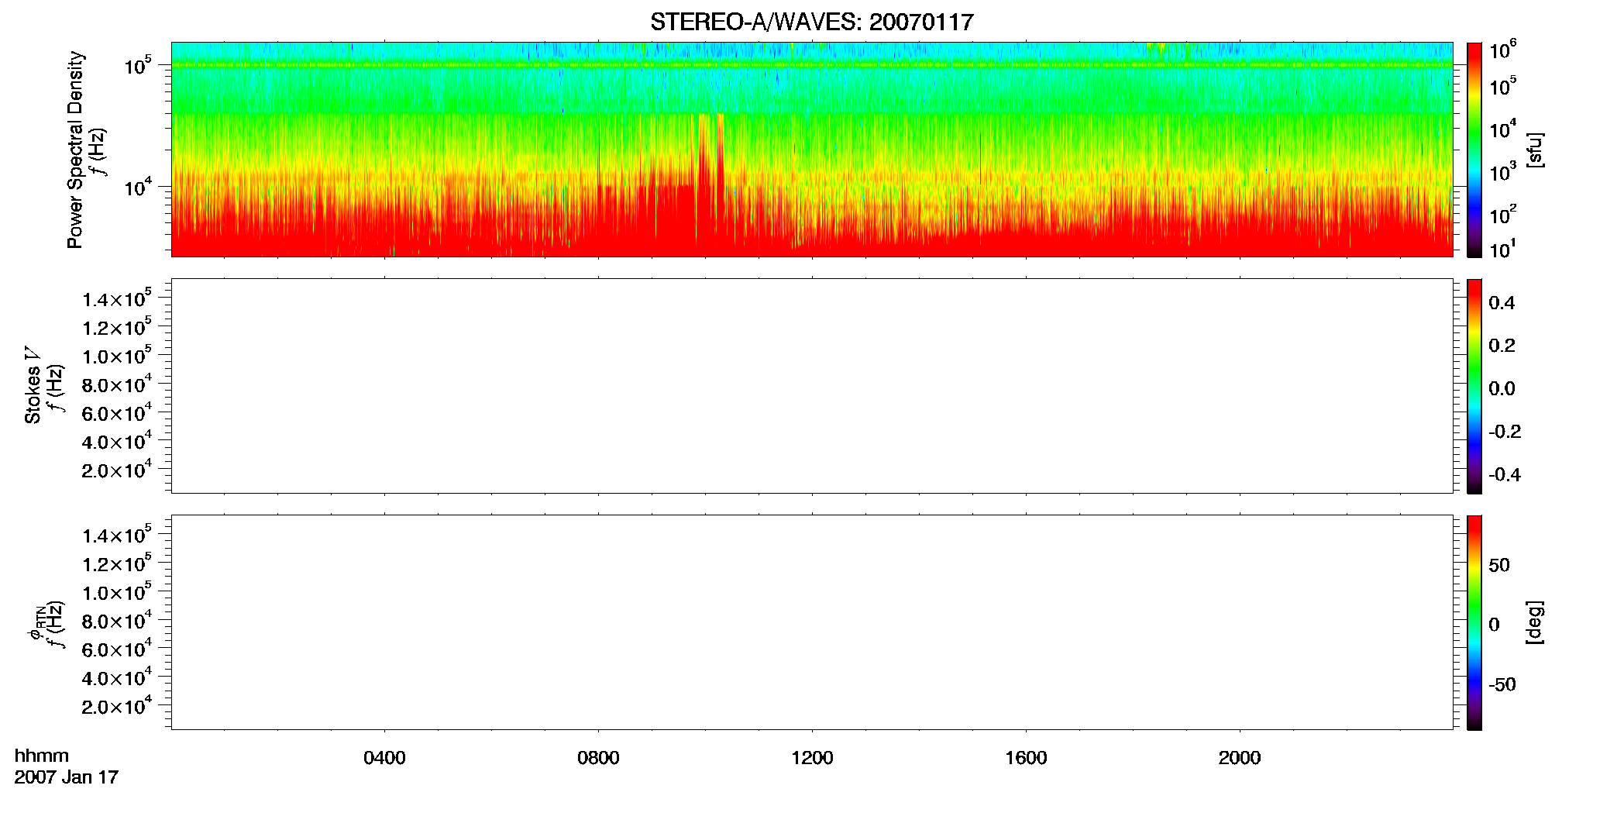Click the 2007 Jan 17 date label

[67, 777]
